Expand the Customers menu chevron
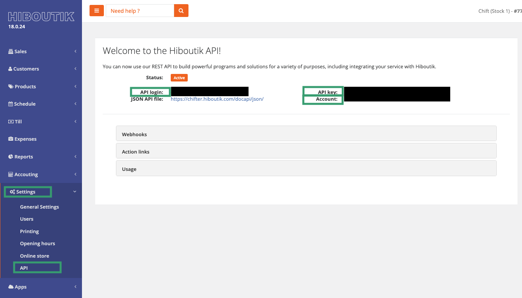522x298 pixels. pos(75,69)
